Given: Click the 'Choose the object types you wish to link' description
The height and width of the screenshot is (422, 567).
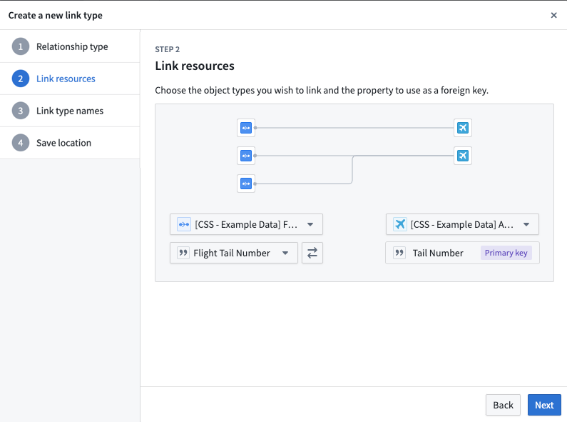Looking at the screenshot, I should click(x=322, y=90).
